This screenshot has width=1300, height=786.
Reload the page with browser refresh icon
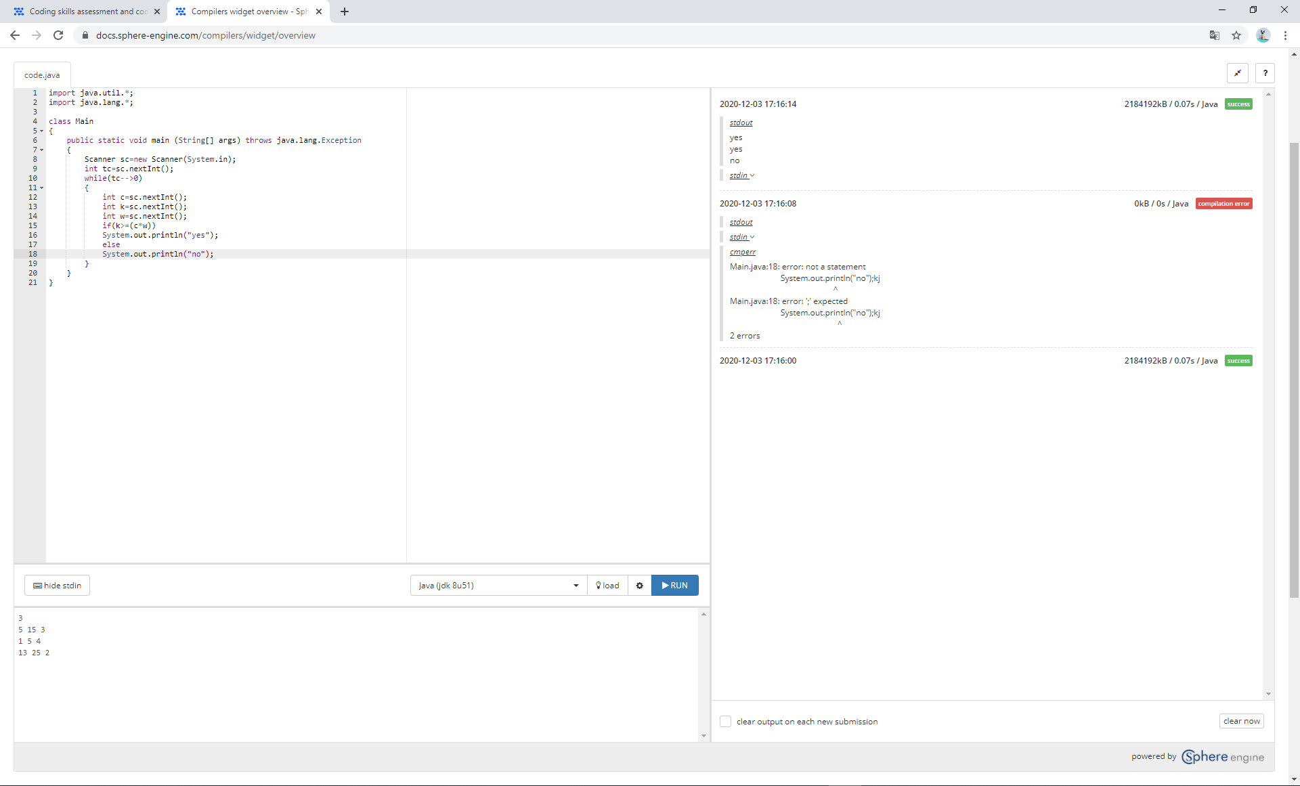point(58,35)
